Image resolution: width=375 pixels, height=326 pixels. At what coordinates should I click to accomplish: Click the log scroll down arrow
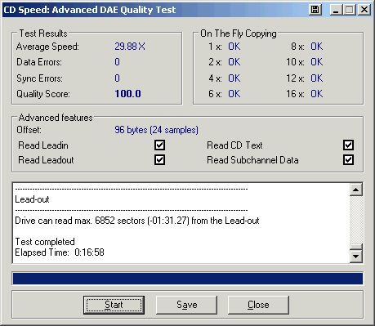[356, 257]
